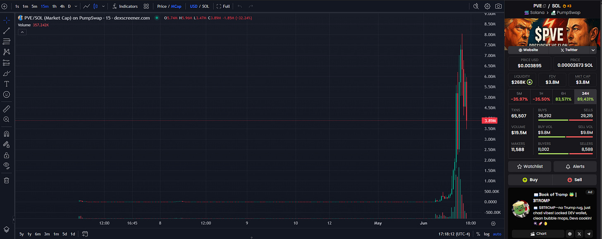Switch chart to Price mode
This screenshot has height=239, width=602.
162,6
